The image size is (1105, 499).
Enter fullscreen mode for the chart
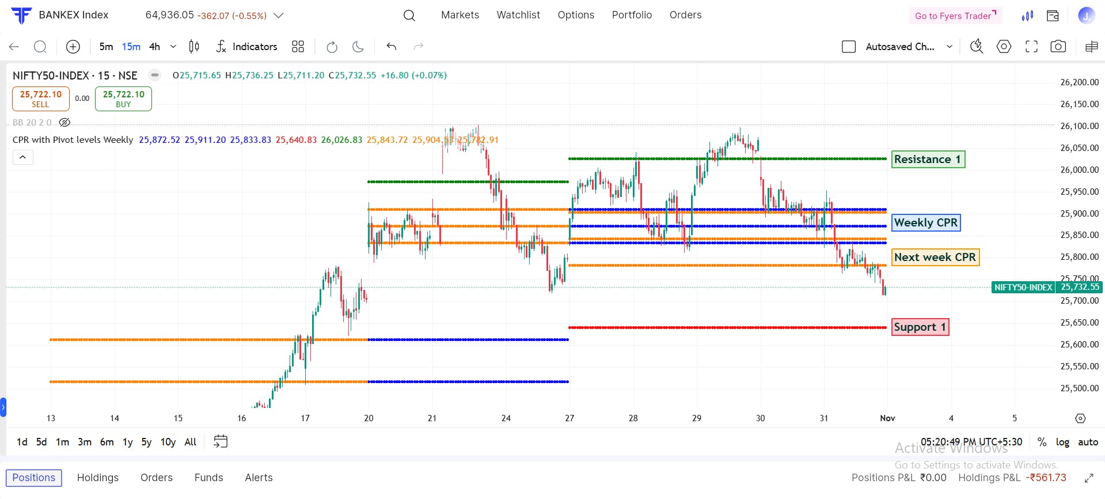(1031, 47)
